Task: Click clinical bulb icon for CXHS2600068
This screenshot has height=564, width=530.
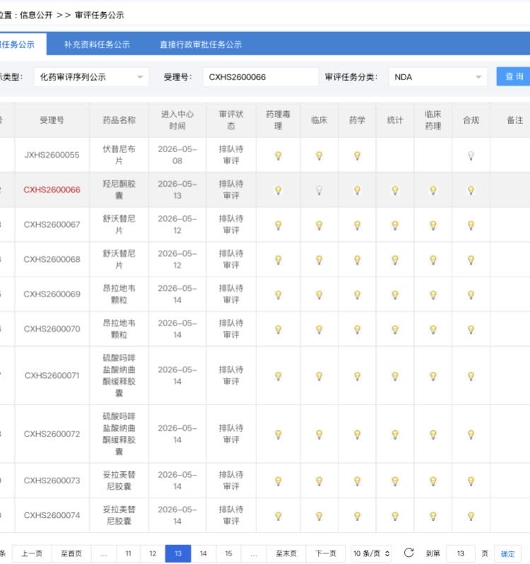Action: click(319, 260)
